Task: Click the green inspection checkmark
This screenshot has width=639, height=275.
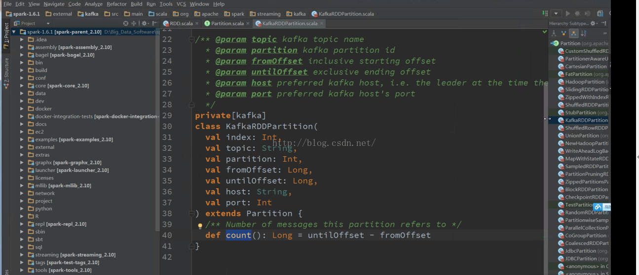Action: 545,32
